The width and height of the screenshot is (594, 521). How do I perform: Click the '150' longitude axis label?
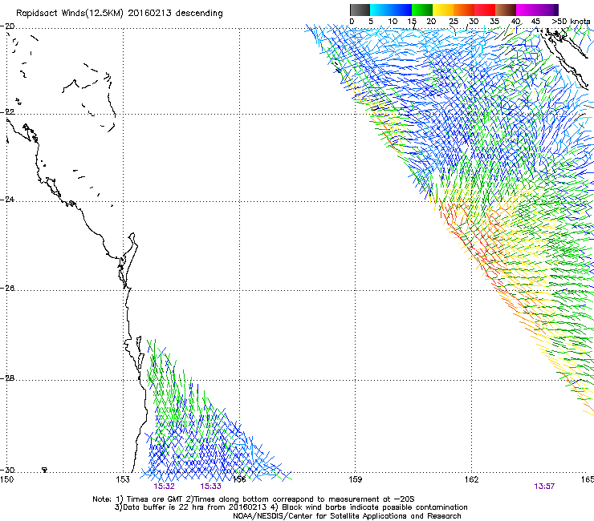6,479
